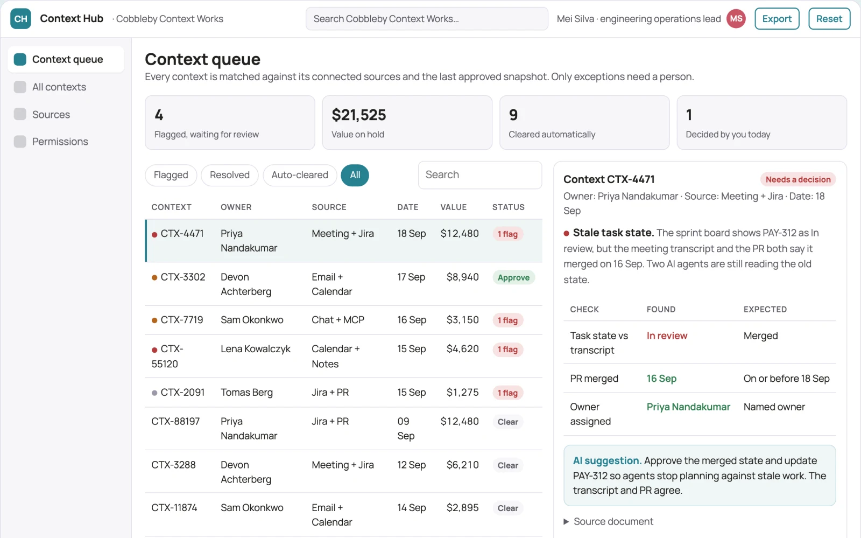
Task: Open the Cleared automatically card
Action: pos(584,123)
